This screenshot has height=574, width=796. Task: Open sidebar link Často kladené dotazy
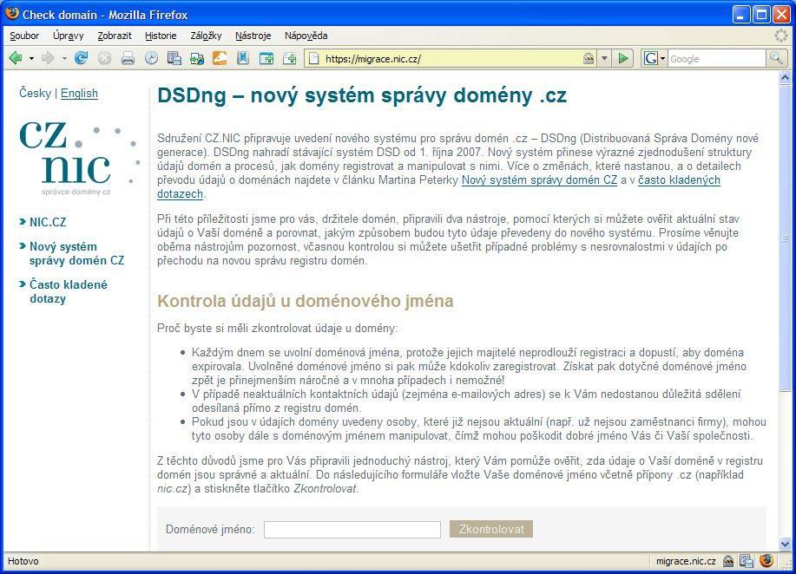click(x=68, y=291)
